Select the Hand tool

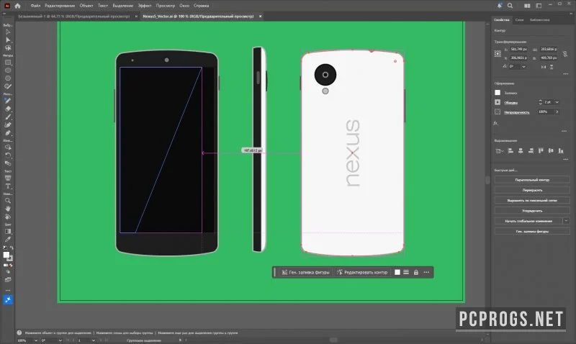pos(8,209)
